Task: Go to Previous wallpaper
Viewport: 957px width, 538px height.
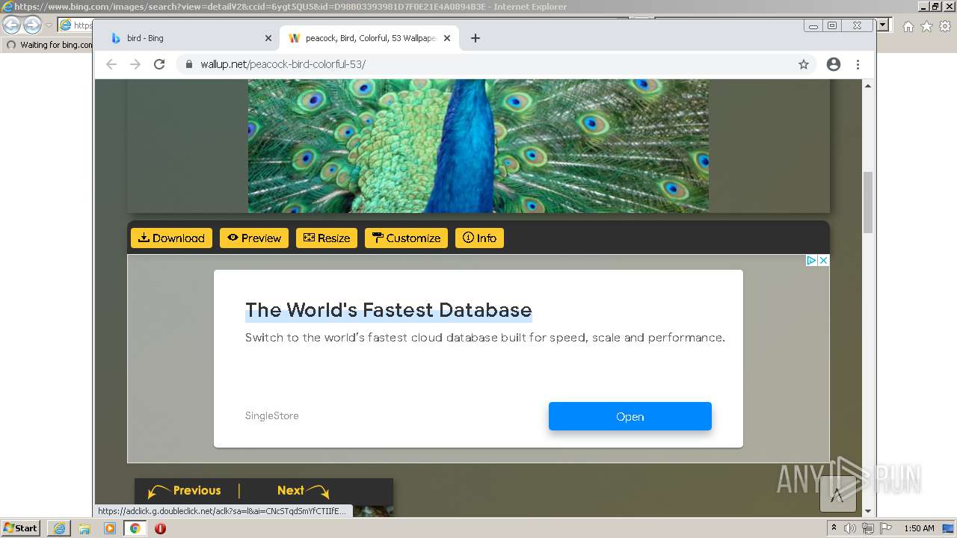Action: tap(185, 491)
